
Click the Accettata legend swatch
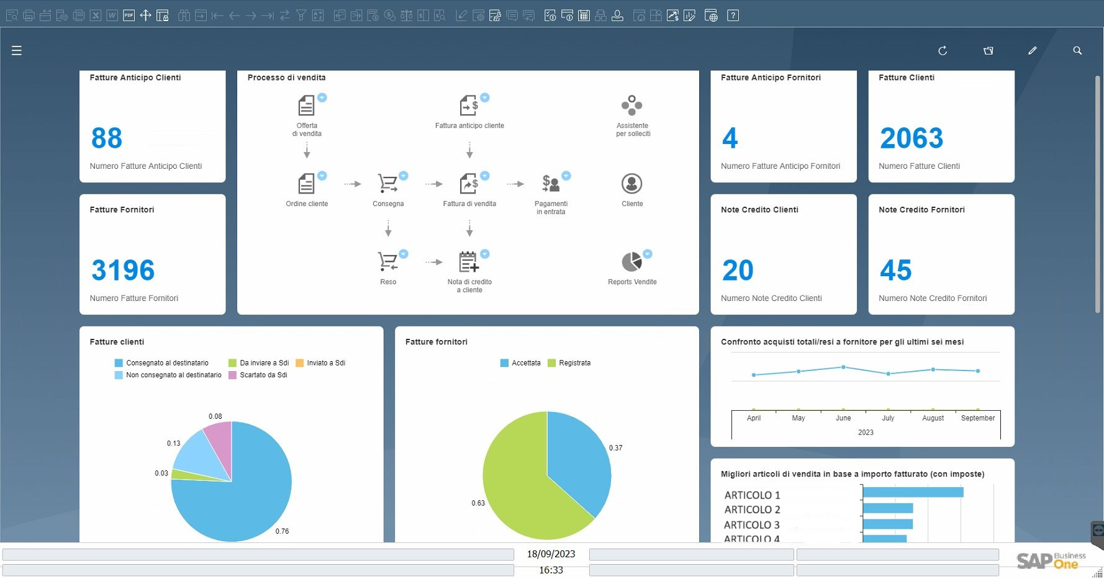click(x=504, y=363)
